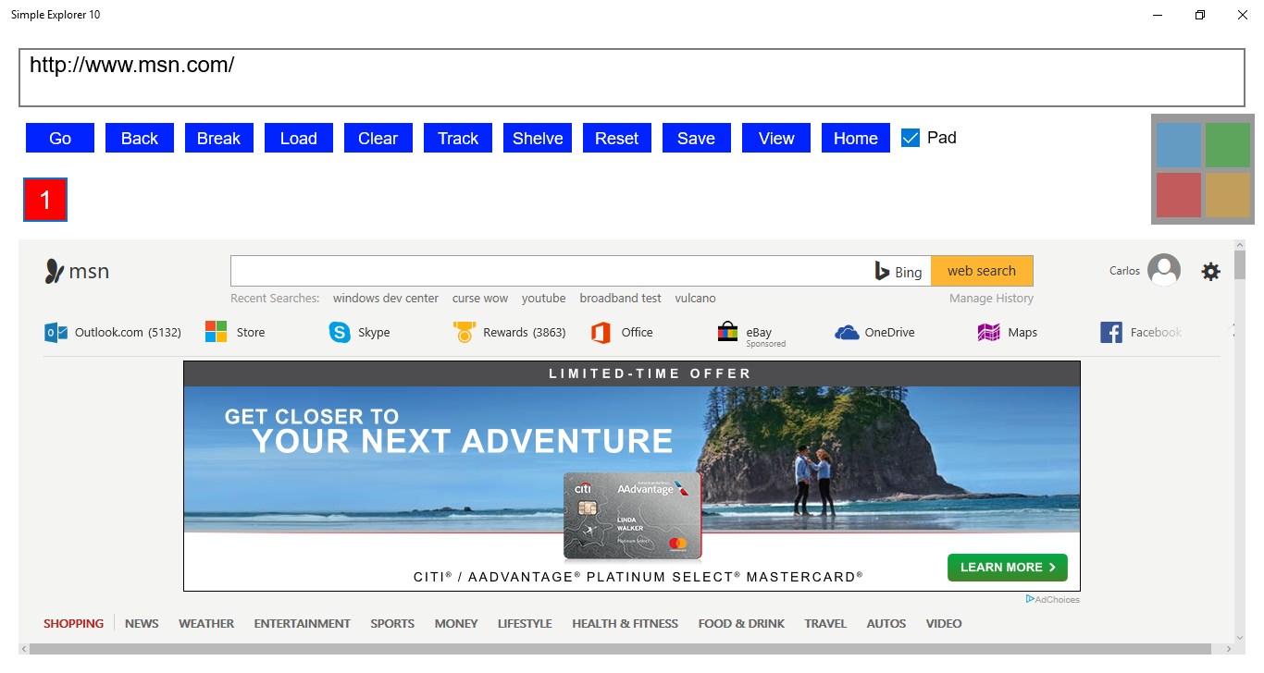Viewport: 1264px width, 673px height.
Task: Open the MSN settings gear icon
Action: point(1210,271)
